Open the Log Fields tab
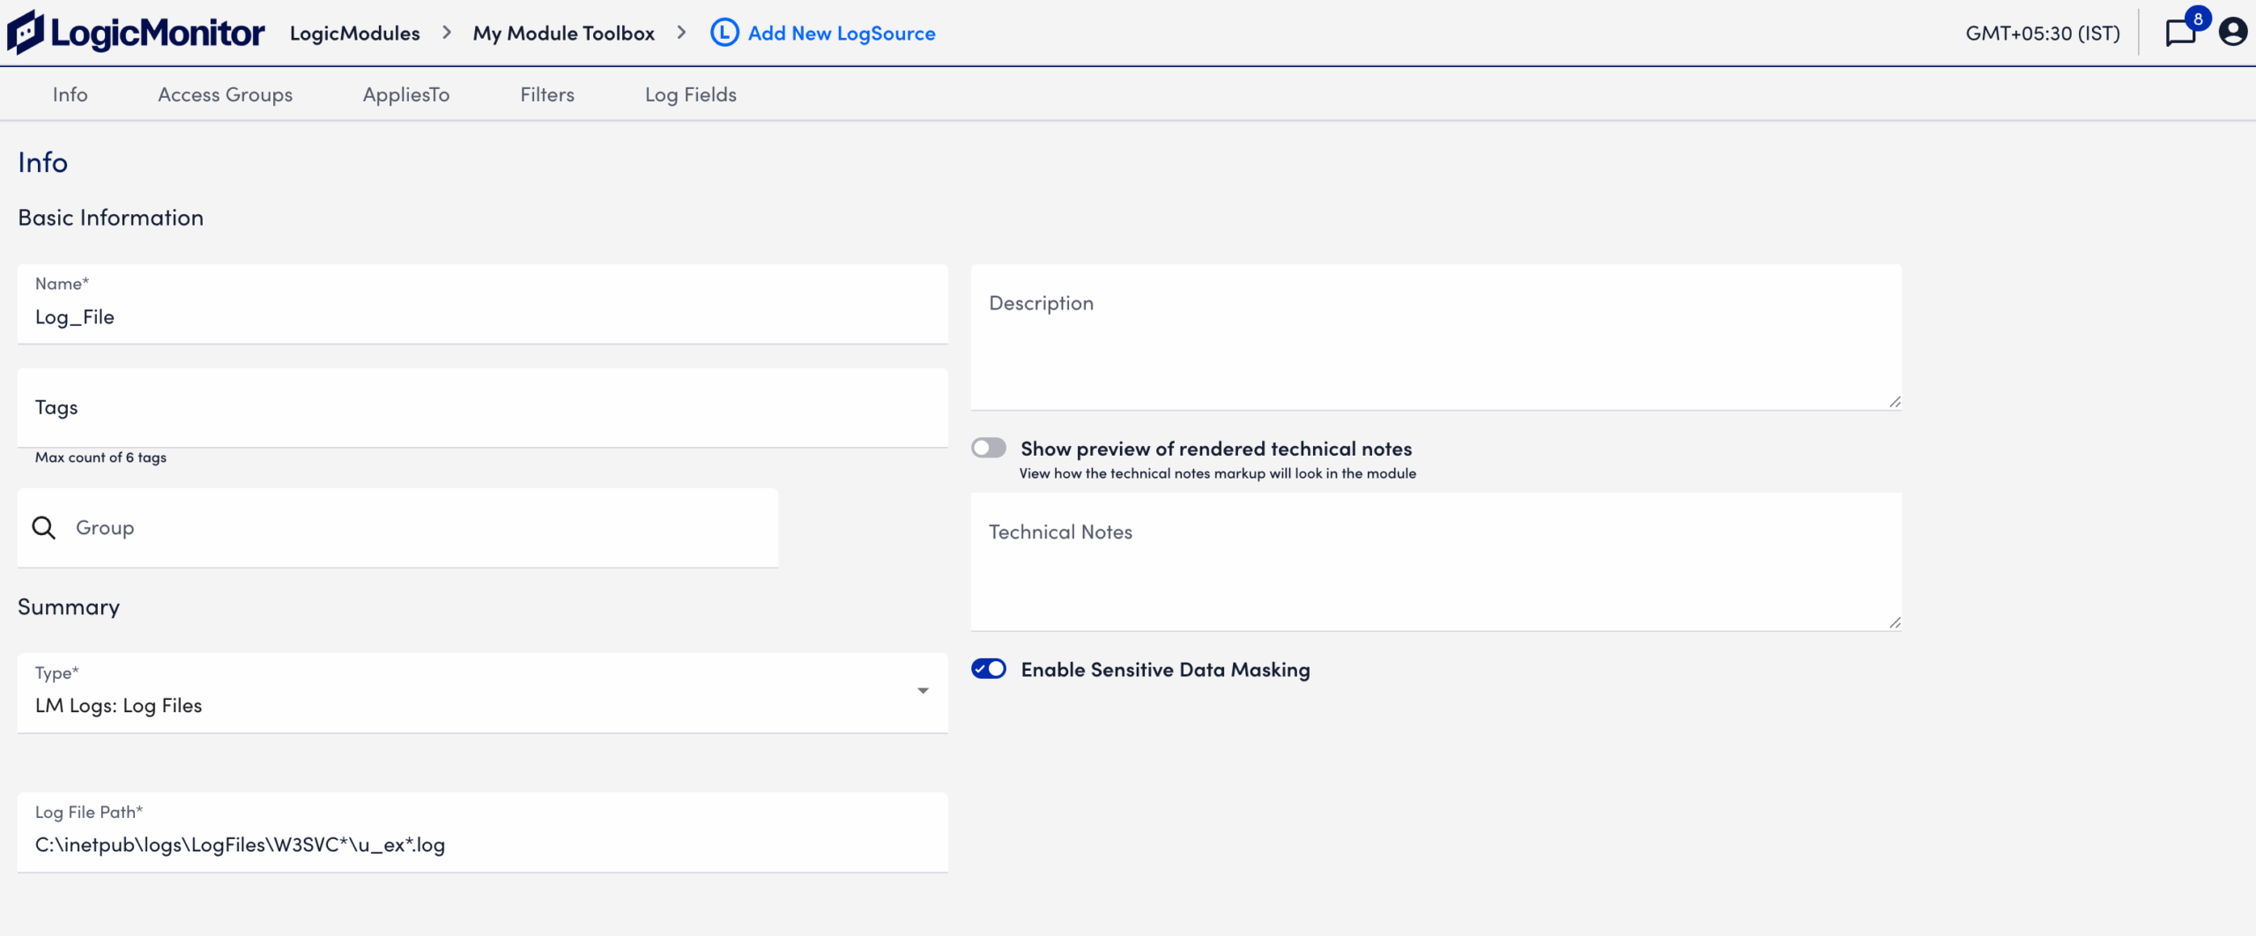This screenshot has width=2256, height=936. click(x=690, y=94)
